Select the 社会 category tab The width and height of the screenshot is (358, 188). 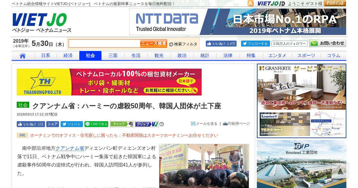90,56
